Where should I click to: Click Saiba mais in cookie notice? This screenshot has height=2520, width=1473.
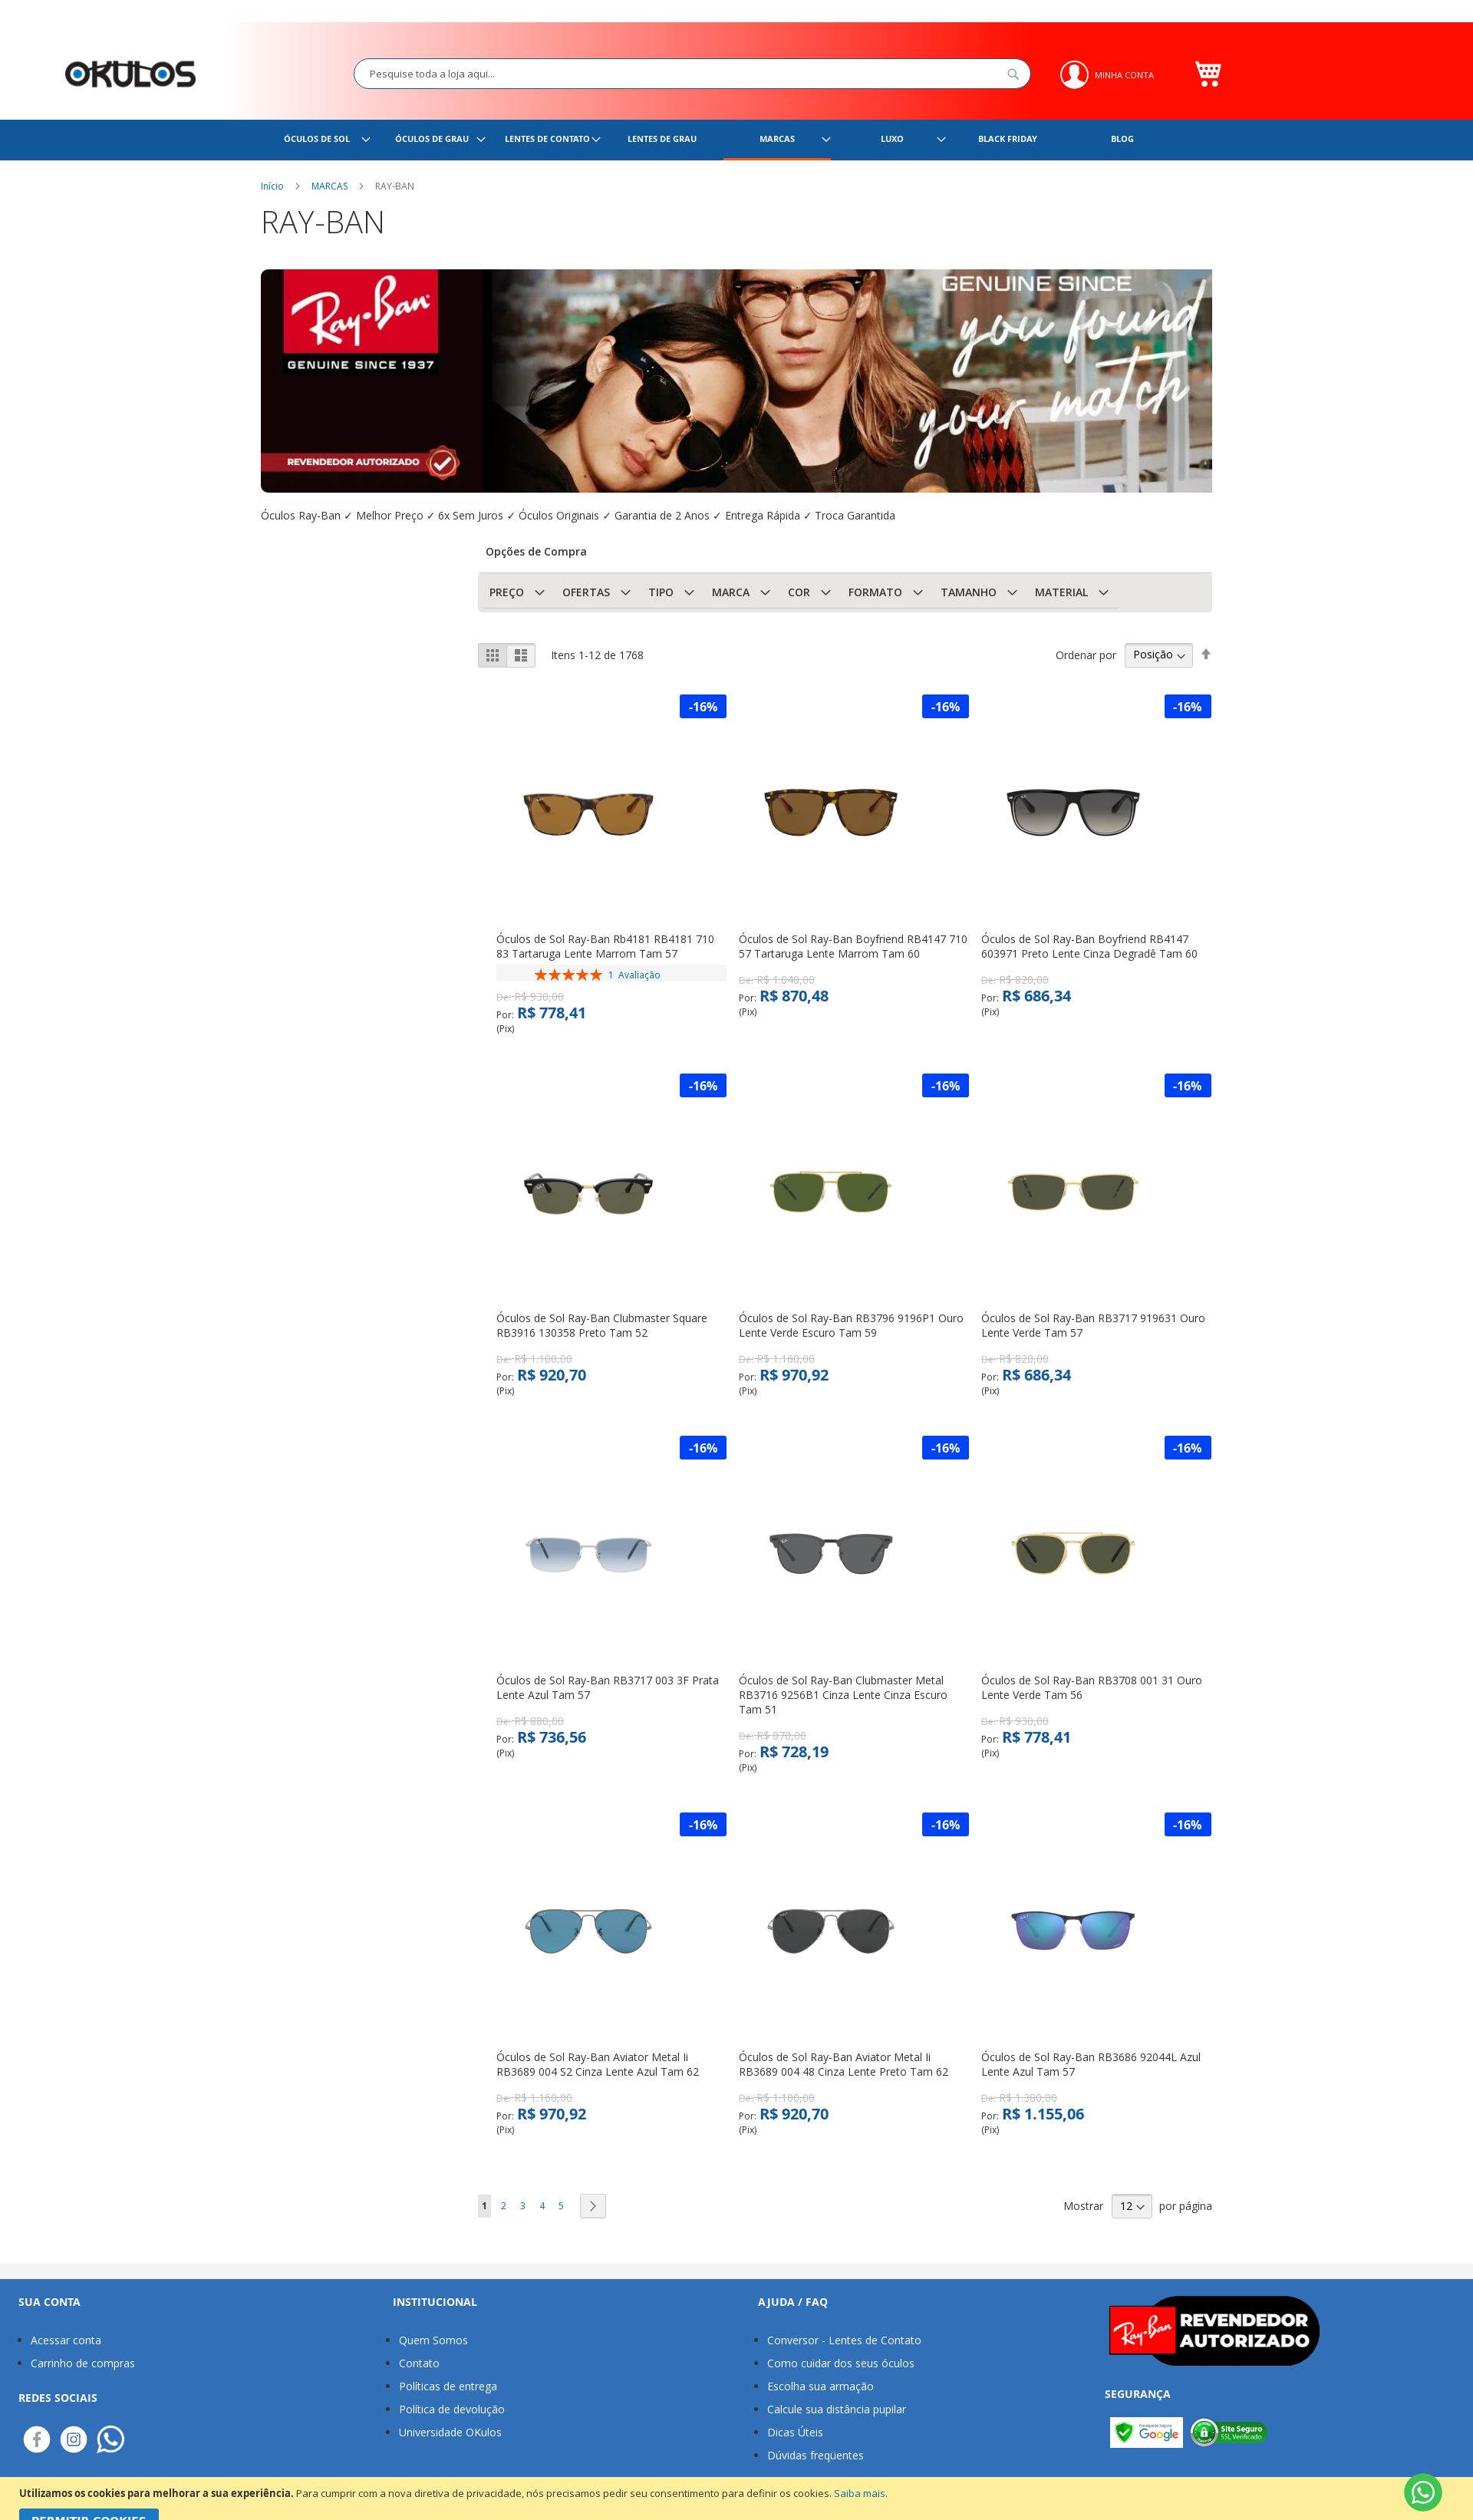(x=860, y=2493)
